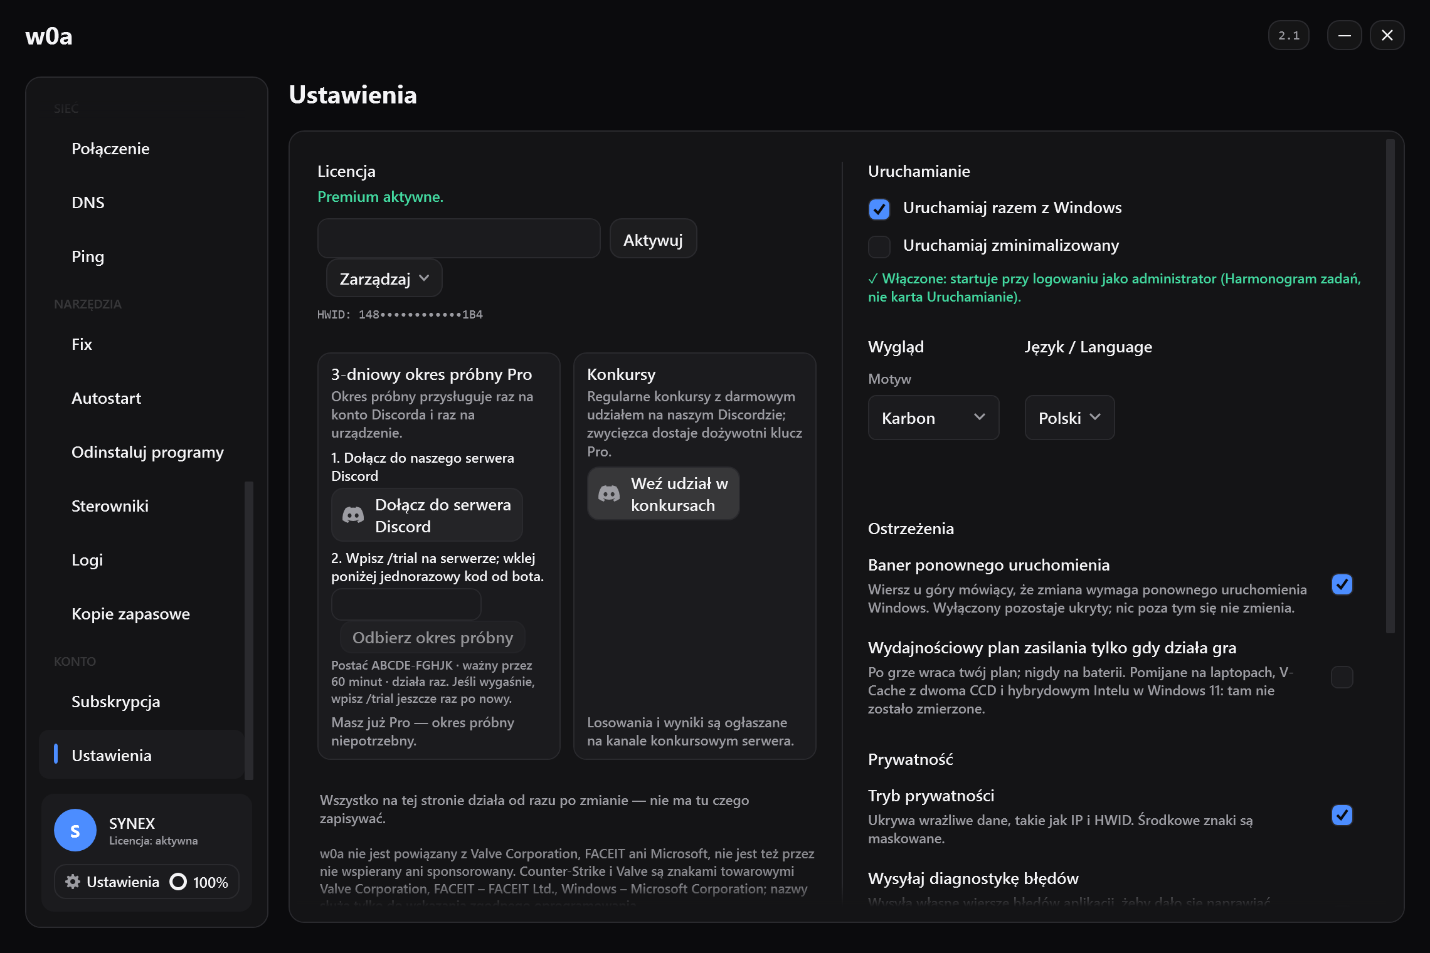Open the Połączenie page
Screen dimensions: 1430x953
(x=141, y=149)
